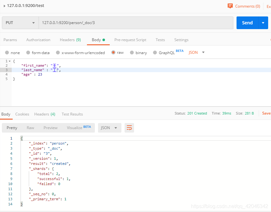Toggle word wrap icon in response toolbar
Viewport: 271px width, 212px height.
[x=129, y=128]
